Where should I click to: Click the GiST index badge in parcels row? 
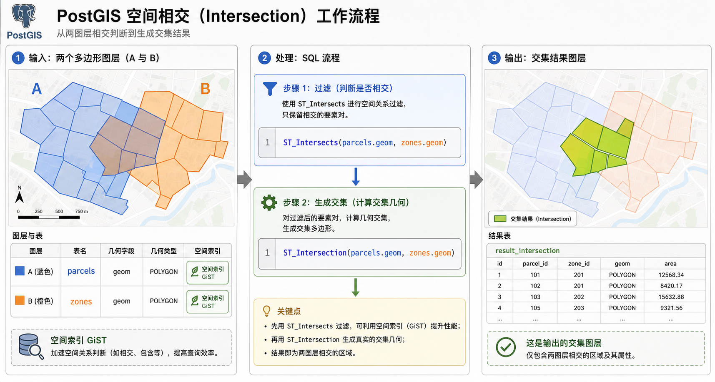[208, 272]
